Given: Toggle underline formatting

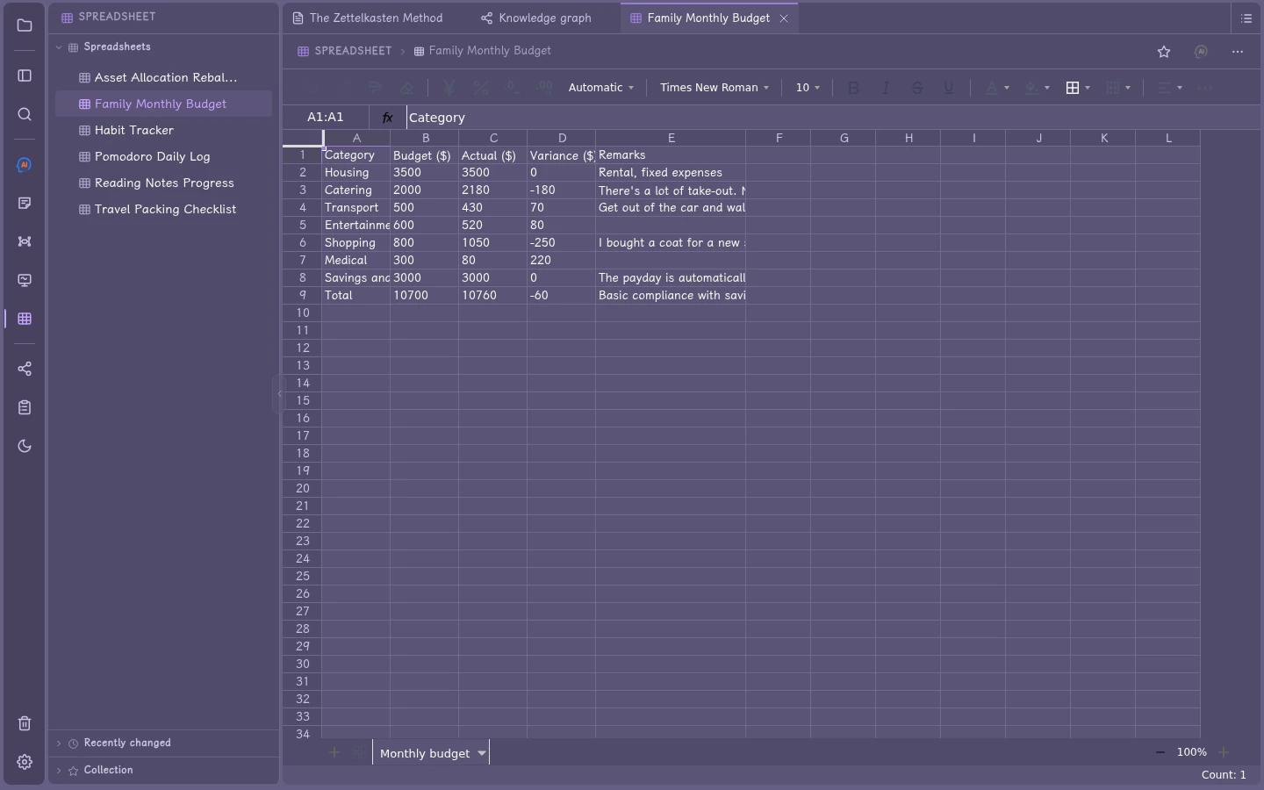Looking at the screenshot, I should [949, 88].
